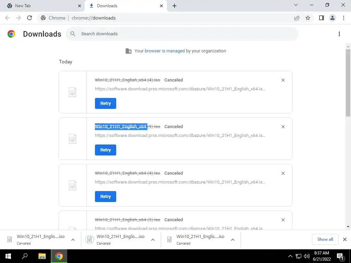This screenshot has width=351, height=263.
Task: Close the Downloads tab
Action: pos(161,6)
